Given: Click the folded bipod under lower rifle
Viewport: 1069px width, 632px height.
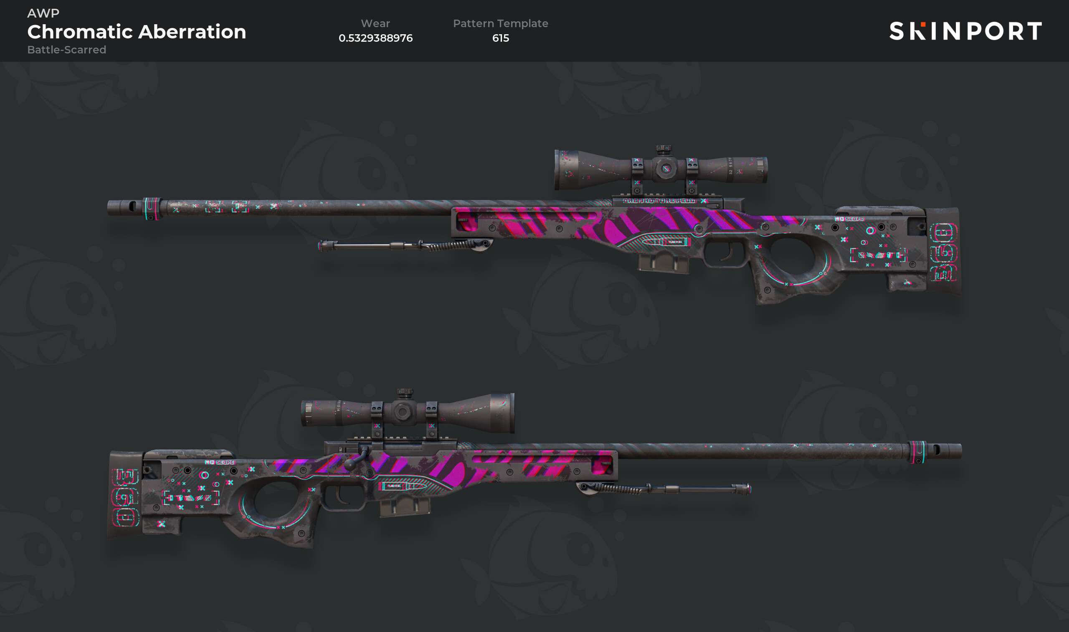Looking at the screenshot, I should (x=664, y=488).
